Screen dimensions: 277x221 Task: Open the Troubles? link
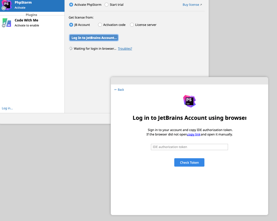pos(125,48)
